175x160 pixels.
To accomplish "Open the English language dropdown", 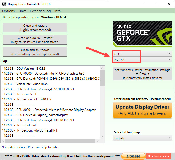I will (142, 138).
